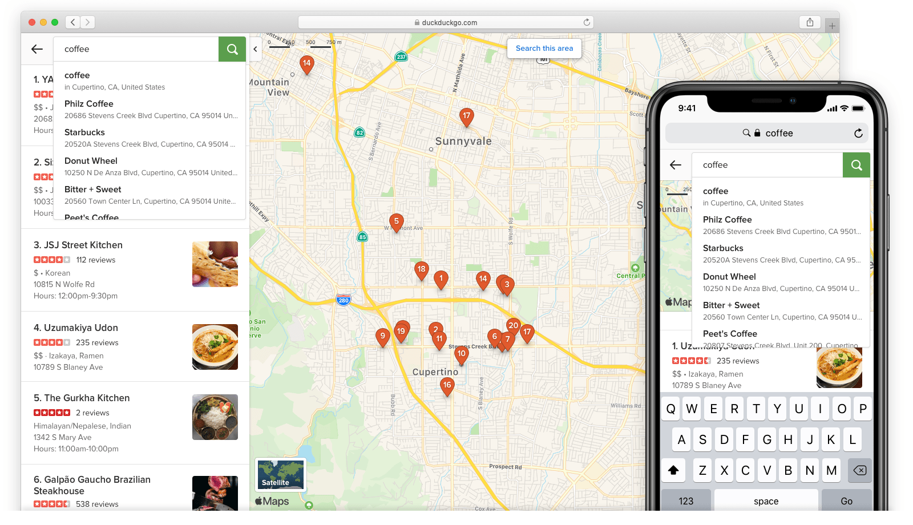Click the Safari share icon
Image resolution: width=913 pixels, height=525 pixels.
[x=810, y=22]
